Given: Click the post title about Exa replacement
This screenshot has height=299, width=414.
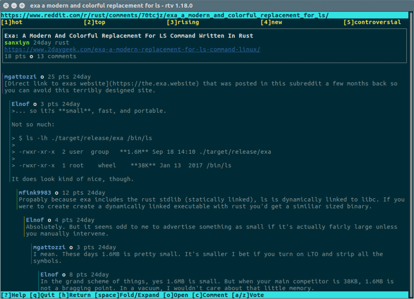Looking at the screenshot, I should pos(129,36).
